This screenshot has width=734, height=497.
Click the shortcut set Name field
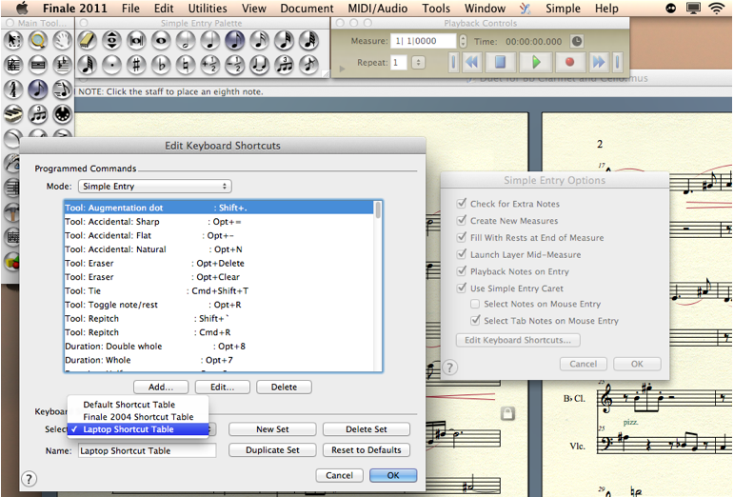click(x=147, y=450)
